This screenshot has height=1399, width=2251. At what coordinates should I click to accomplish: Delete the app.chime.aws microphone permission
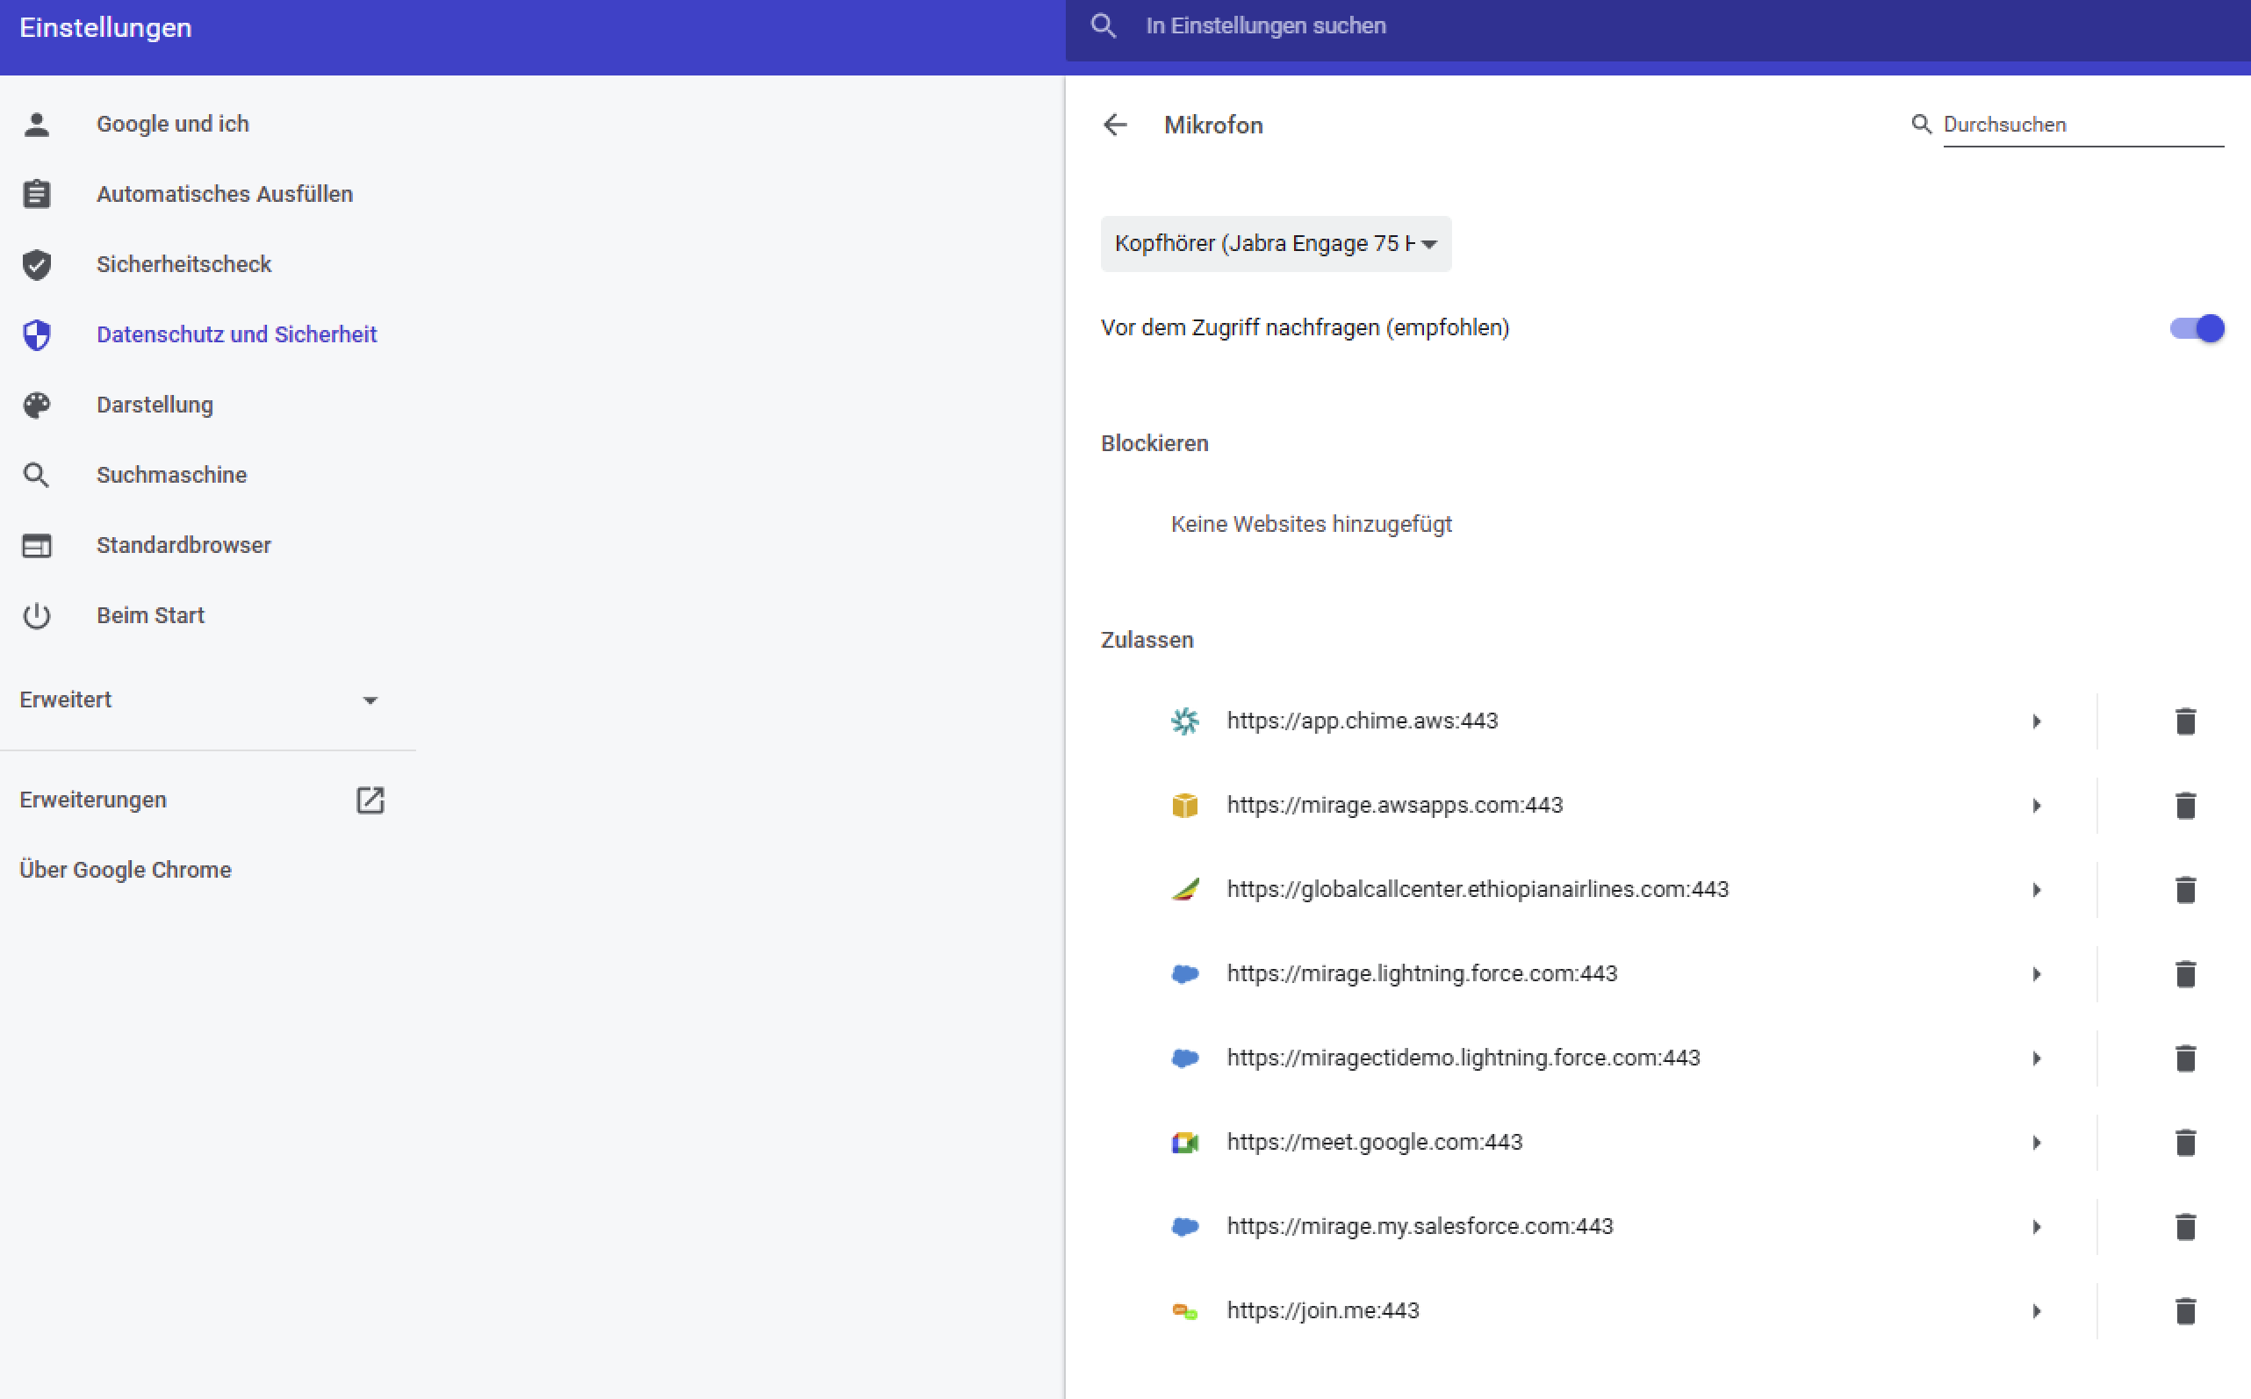pos(2185,721)
